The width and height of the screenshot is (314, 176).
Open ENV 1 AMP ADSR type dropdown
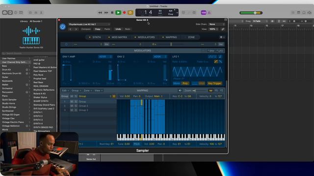(105, 57)
